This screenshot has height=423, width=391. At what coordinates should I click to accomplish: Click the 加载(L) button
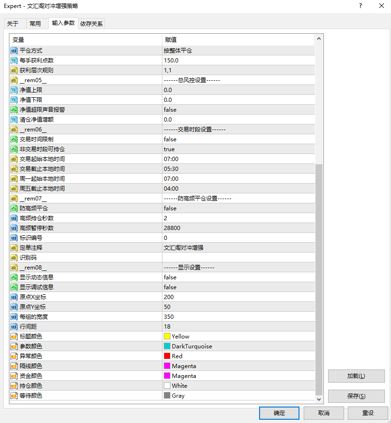point(355,376)
